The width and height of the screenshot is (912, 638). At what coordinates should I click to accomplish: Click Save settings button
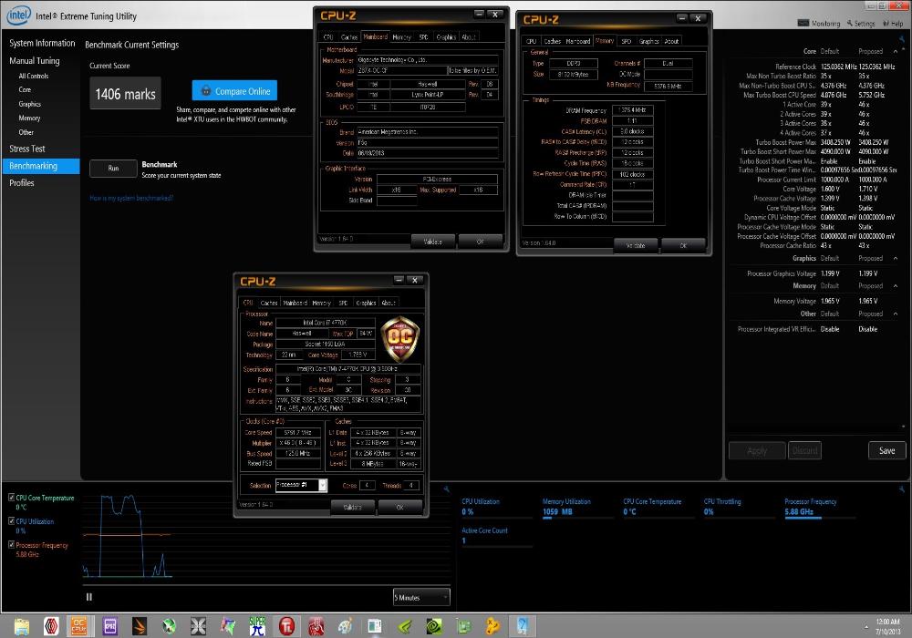[x=887, y=450]
